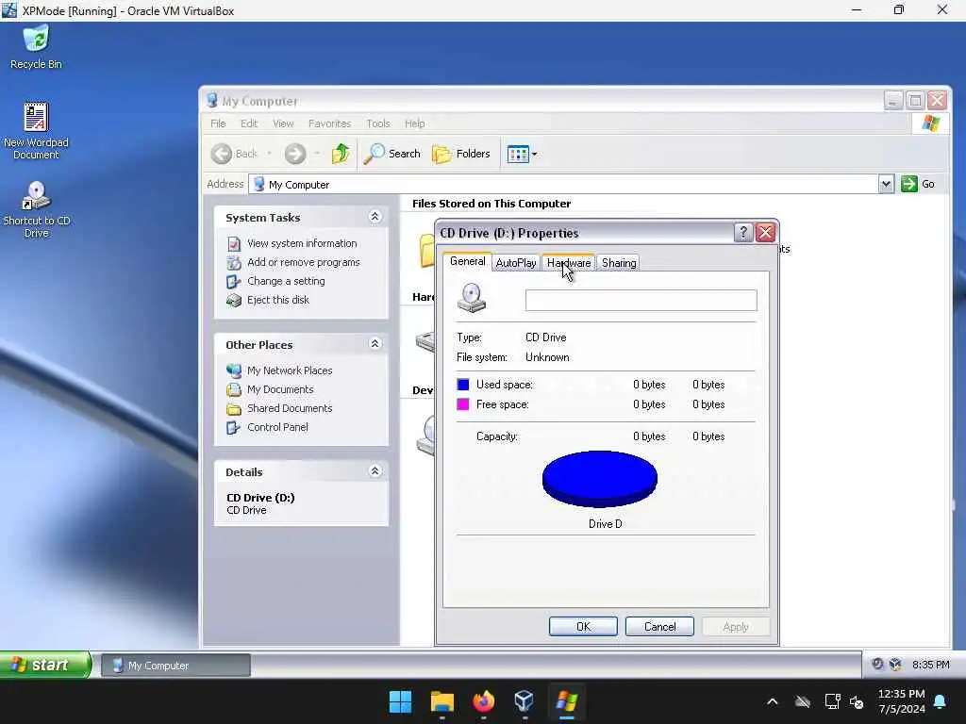Open Back history dropdown arrow
This screenshot has height=724, width=966.
pos(269,154)
